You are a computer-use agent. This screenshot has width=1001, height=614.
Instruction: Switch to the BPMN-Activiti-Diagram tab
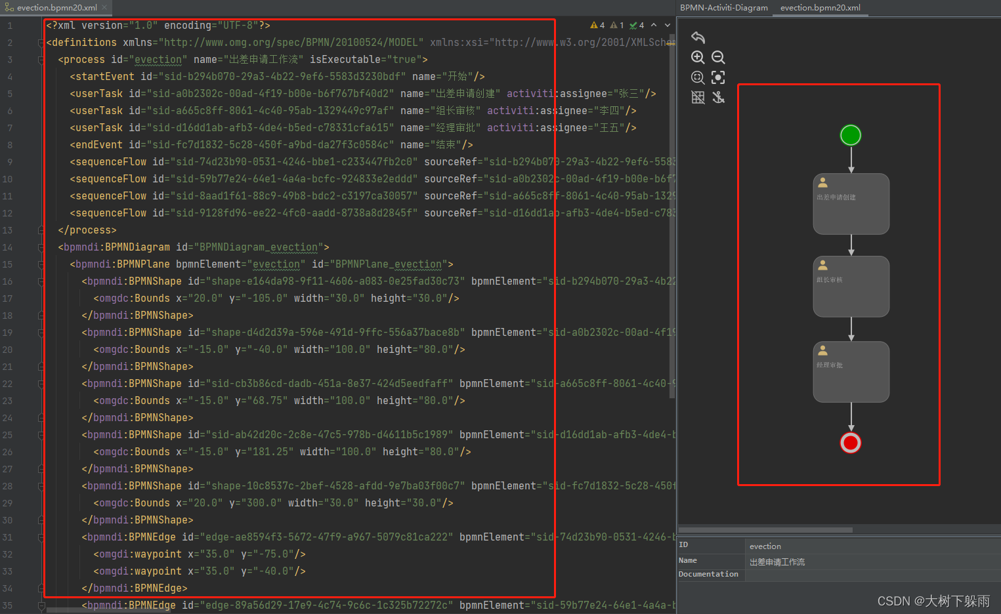[x=724, y=8]
